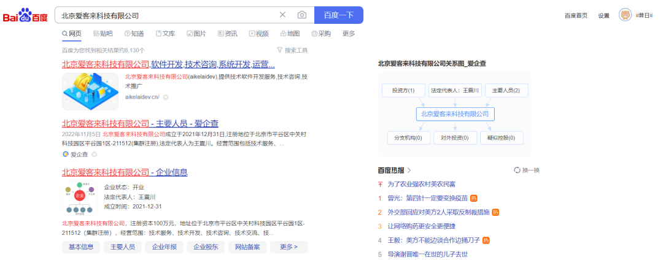Open hot search 为了农业强农村美农民富
The image size is (663, 260).
(x=421, y=184)
